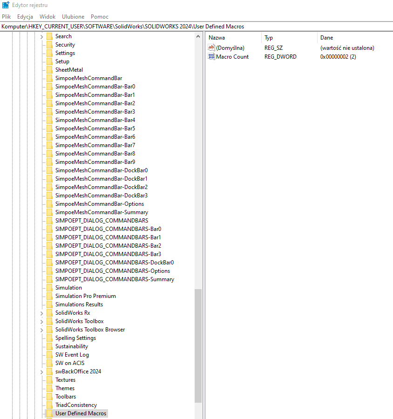Click the (Domyślna) string value icon
This screenshot has height=419, width=393.
(x=211, y=48)
